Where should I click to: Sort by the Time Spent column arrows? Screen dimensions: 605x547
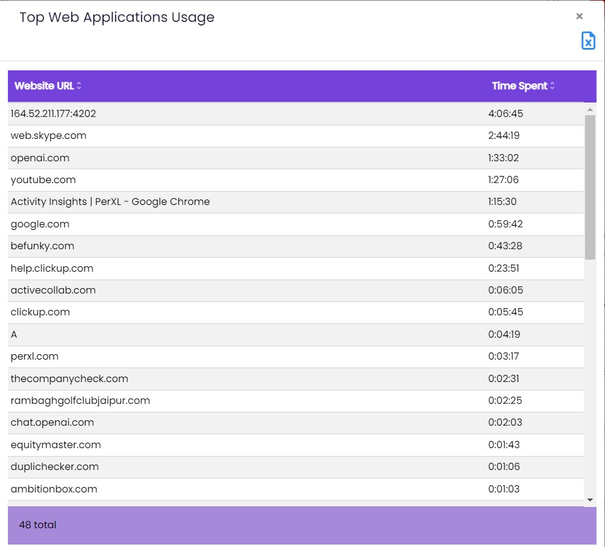(x=552, y=86)
